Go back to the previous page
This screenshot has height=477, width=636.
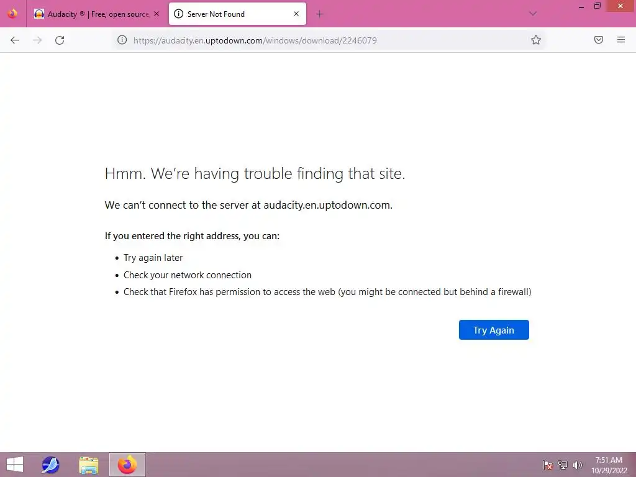[15, 40]
